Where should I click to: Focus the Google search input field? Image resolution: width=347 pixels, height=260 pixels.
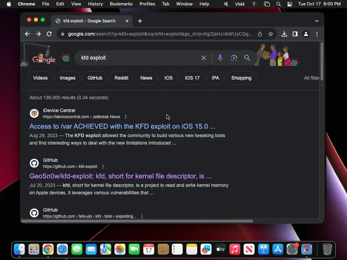click(139, 58)
